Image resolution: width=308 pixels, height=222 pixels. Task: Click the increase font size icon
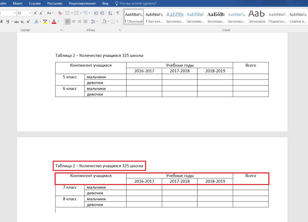pyautogui.click(x=35, y=13)
